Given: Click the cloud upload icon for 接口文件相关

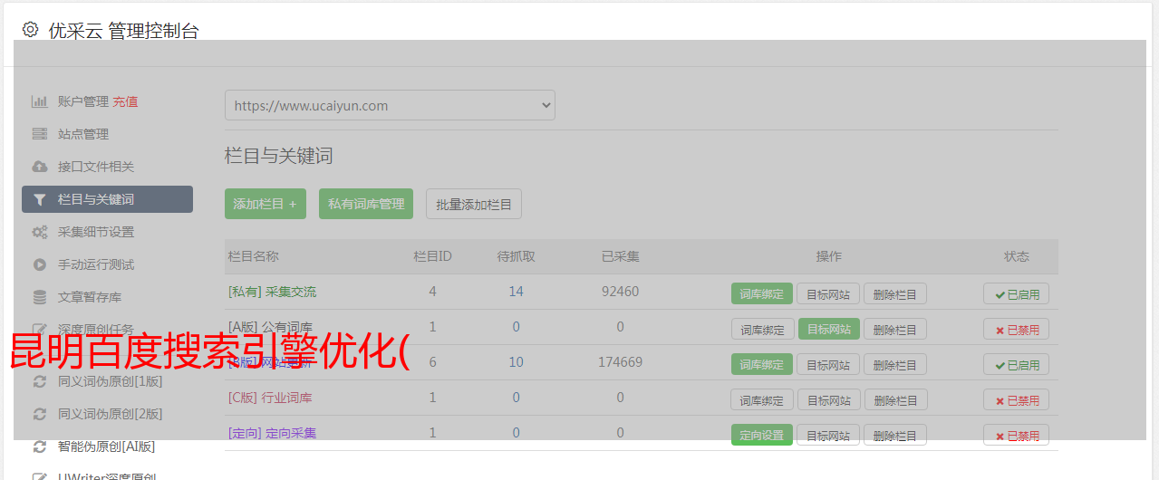Looking at the screenshot, I should pyautogui.click(x=39, y=167).
